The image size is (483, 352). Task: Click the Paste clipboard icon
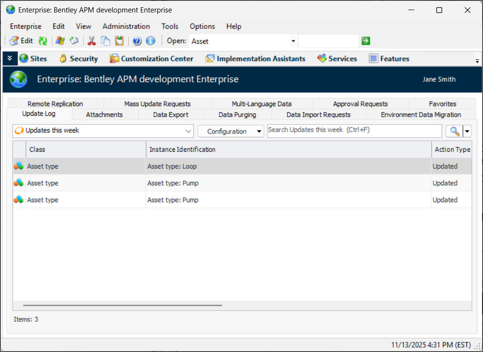click(x=119, y=41)
